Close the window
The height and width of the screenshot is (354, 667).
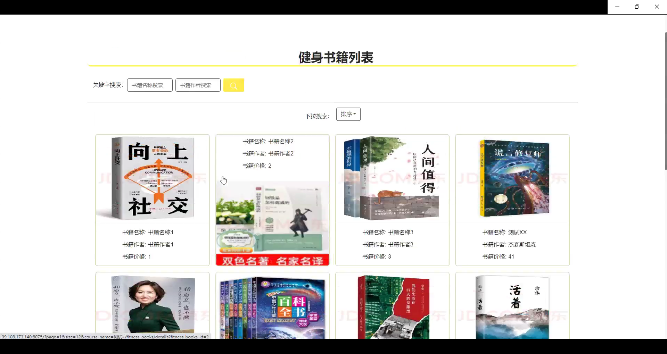(657, 7)
